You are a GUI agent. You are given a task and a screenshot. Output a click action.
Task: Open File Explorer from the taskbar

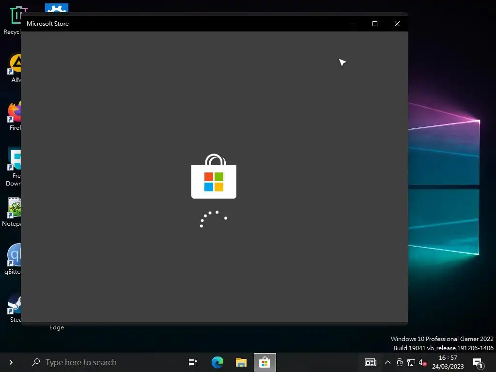pos(241,362)
